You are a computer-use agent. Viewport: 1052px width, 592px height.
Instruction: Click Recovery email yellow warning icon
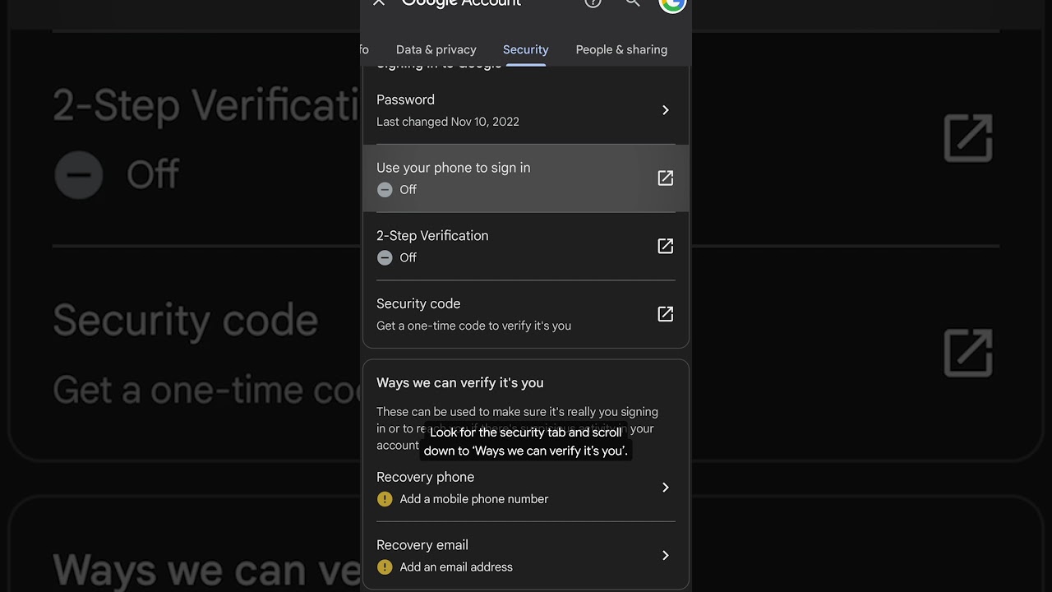pos(385,567)
